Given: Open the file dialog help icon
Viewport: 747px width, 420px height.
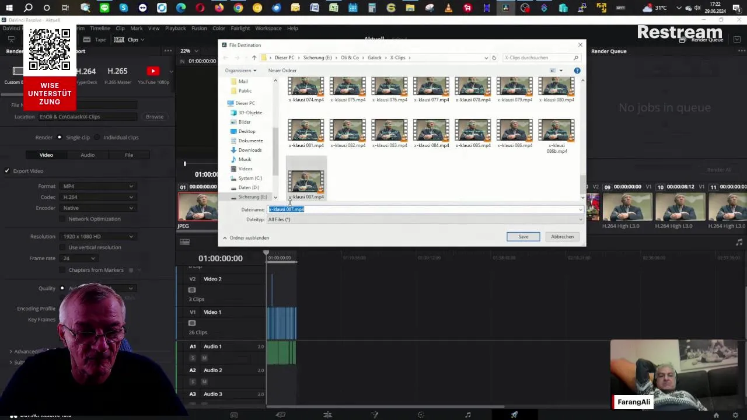Looking at the screenshot, I should click(x=577, y=71).
